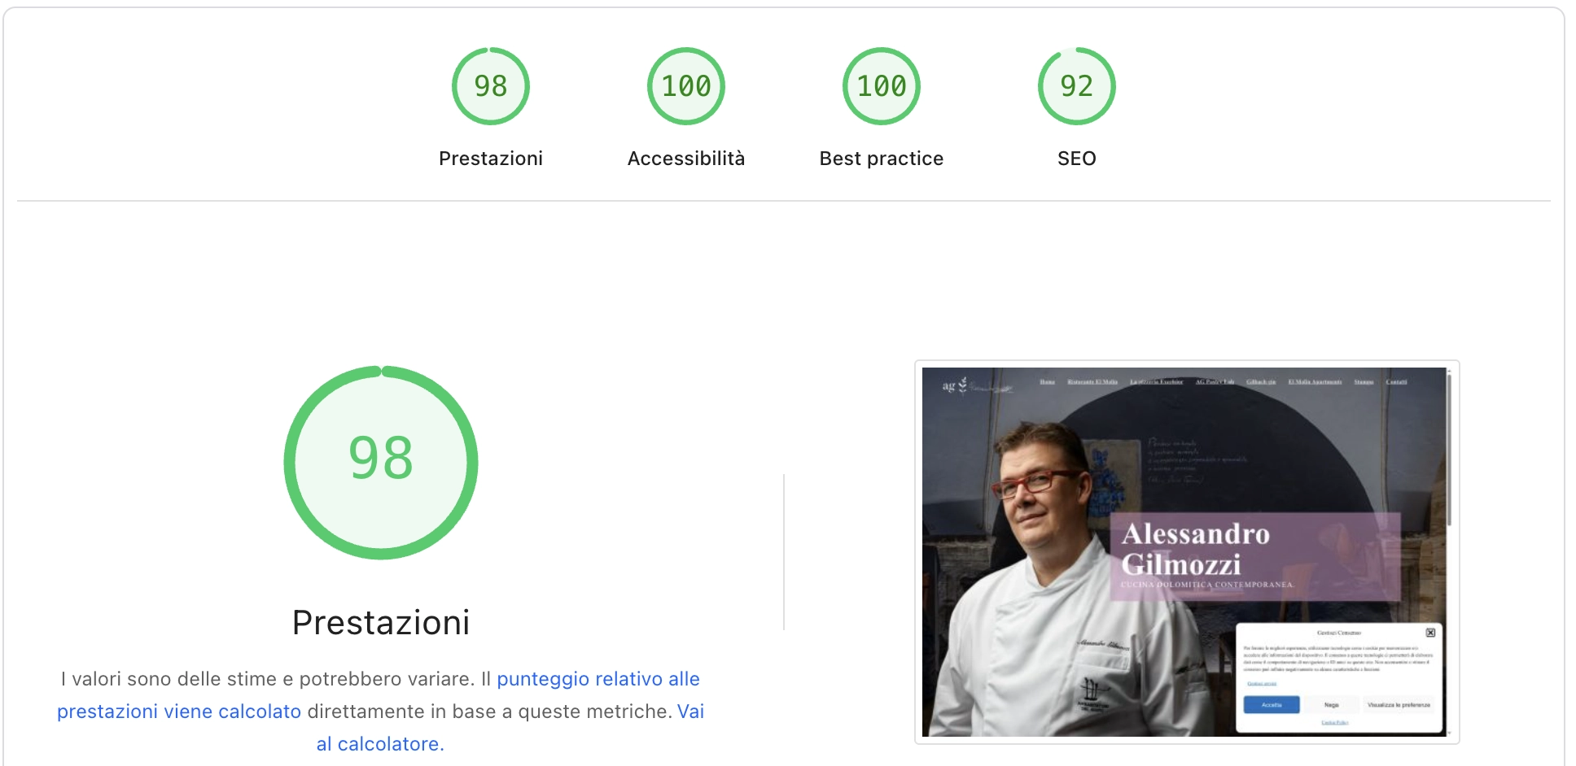Click the scrollbar in the page preview
The image size is (1576, 766).
point(1449,447)
